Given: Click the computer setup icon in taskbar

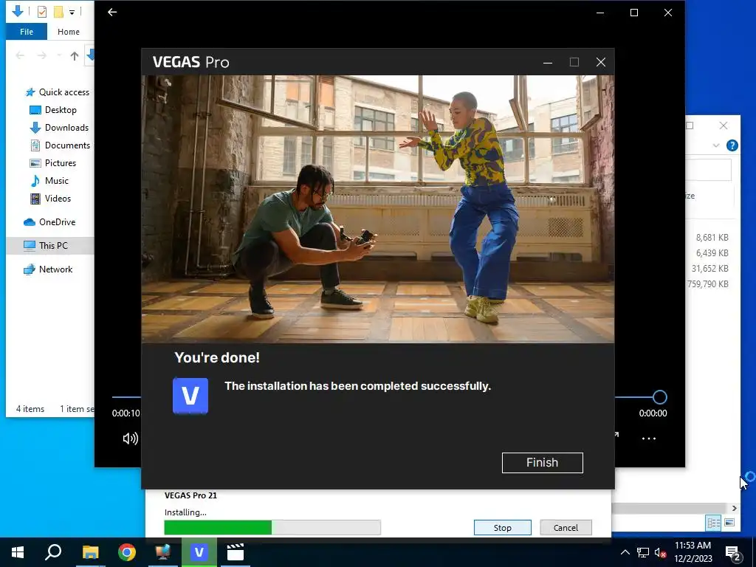Looking at the screenshot, I should tap(163, 552).
